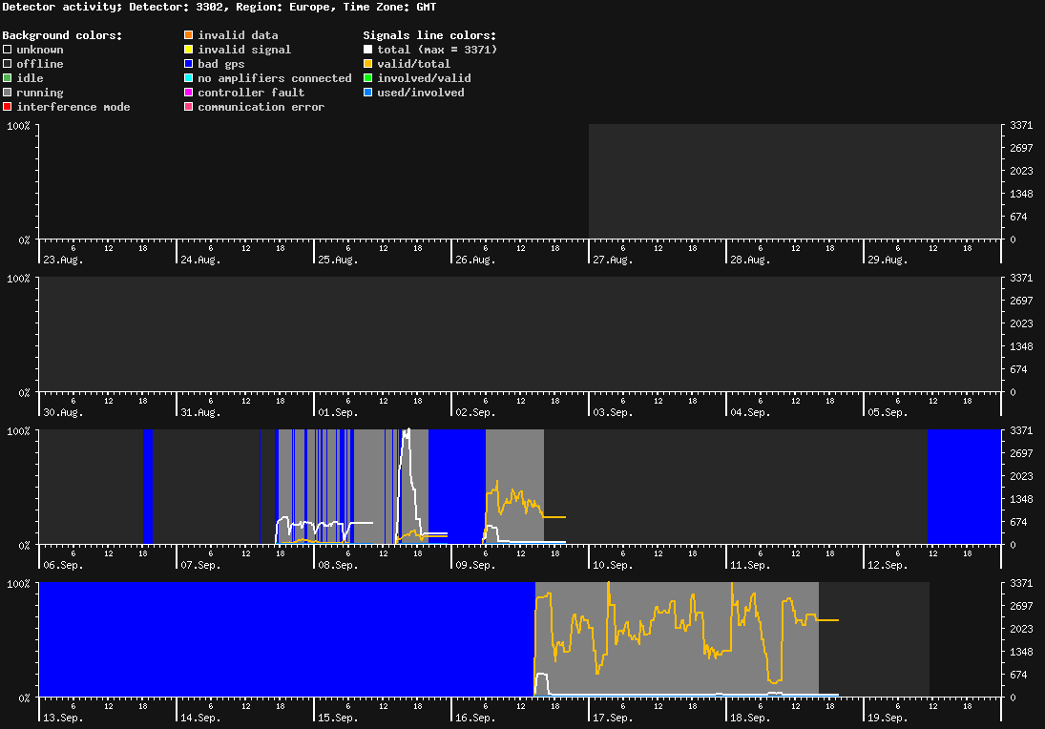The height and width of the screenshot is (729, 1045).
Task: Click the 'interference mode' legend label
Action: point(73,107)
